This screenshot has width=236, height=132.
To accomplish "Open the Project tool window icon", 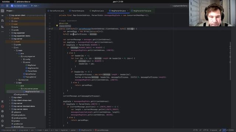I will point(3,11).
